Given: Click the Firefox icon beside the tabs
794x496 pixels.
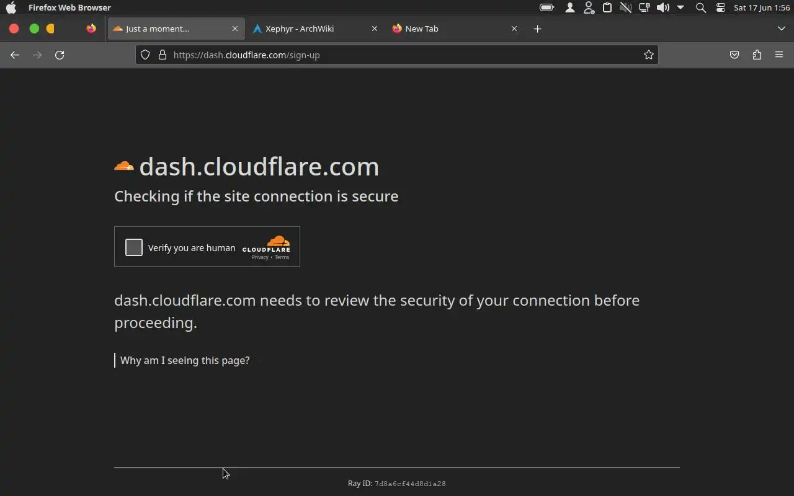Looking at the screenshot, I should tap(91, 29).
